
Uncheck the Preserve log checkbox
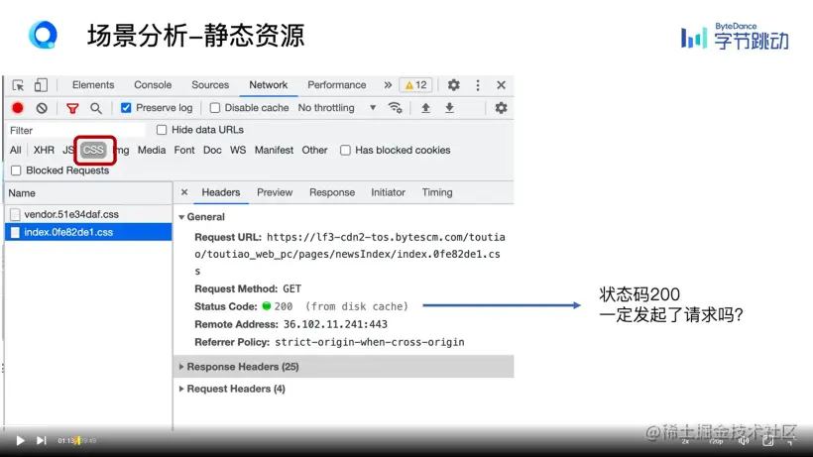(x=126, y=108)
